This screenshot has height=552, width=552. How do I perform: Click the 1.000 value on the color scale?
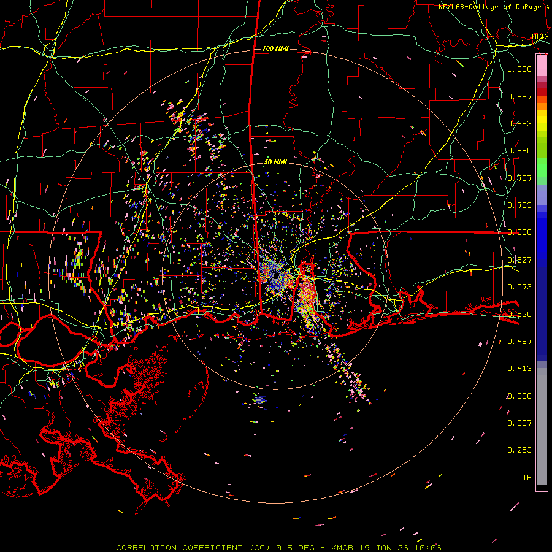pyautogui.click(x=519, y=69)
